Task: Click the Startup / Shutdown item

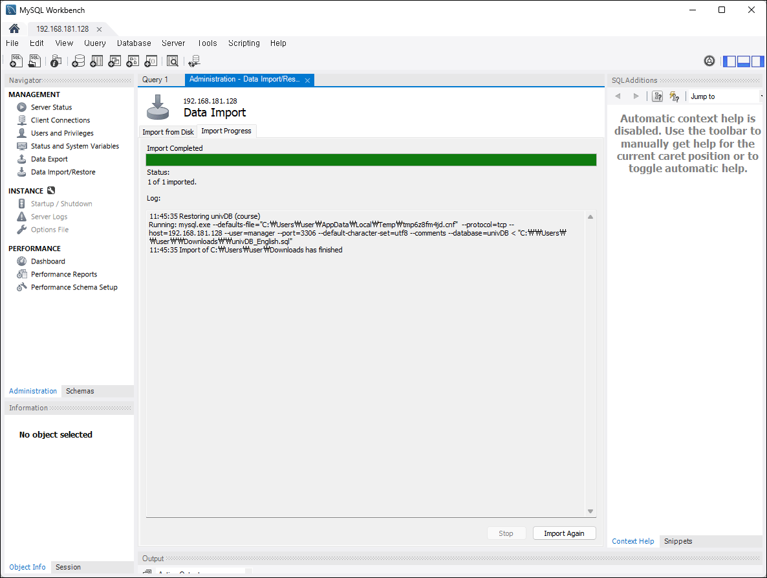Action: (x=61, y=204)
